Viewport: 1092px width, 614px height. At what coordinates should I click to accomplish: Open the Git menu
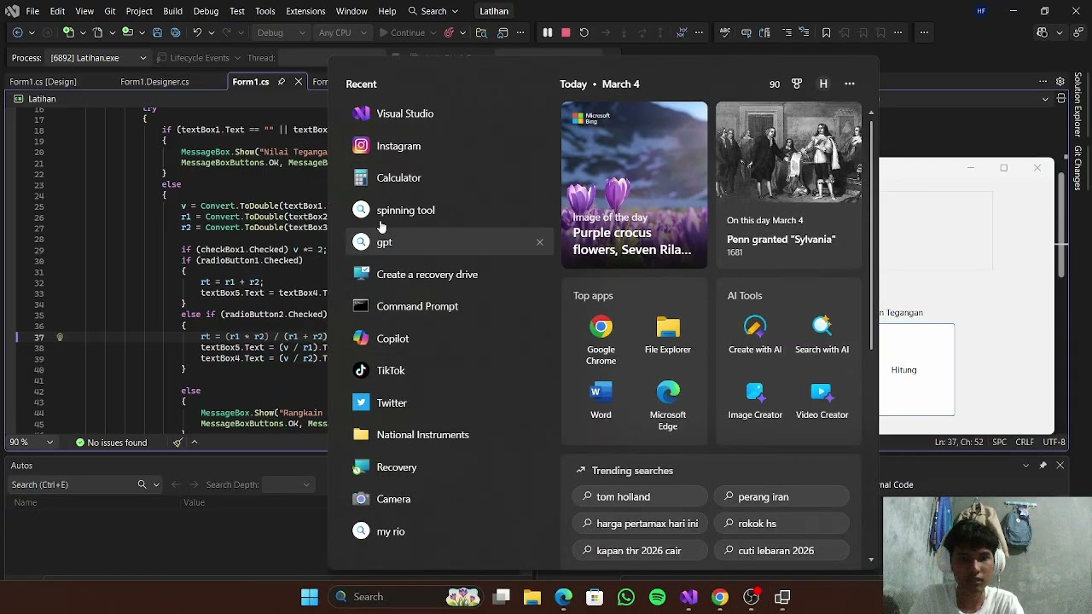pos(110,11)
